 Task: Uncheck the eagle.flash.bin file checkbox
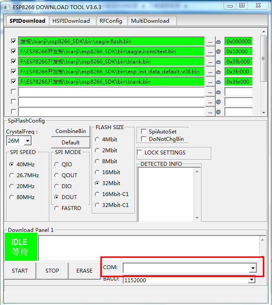point(14,41)
